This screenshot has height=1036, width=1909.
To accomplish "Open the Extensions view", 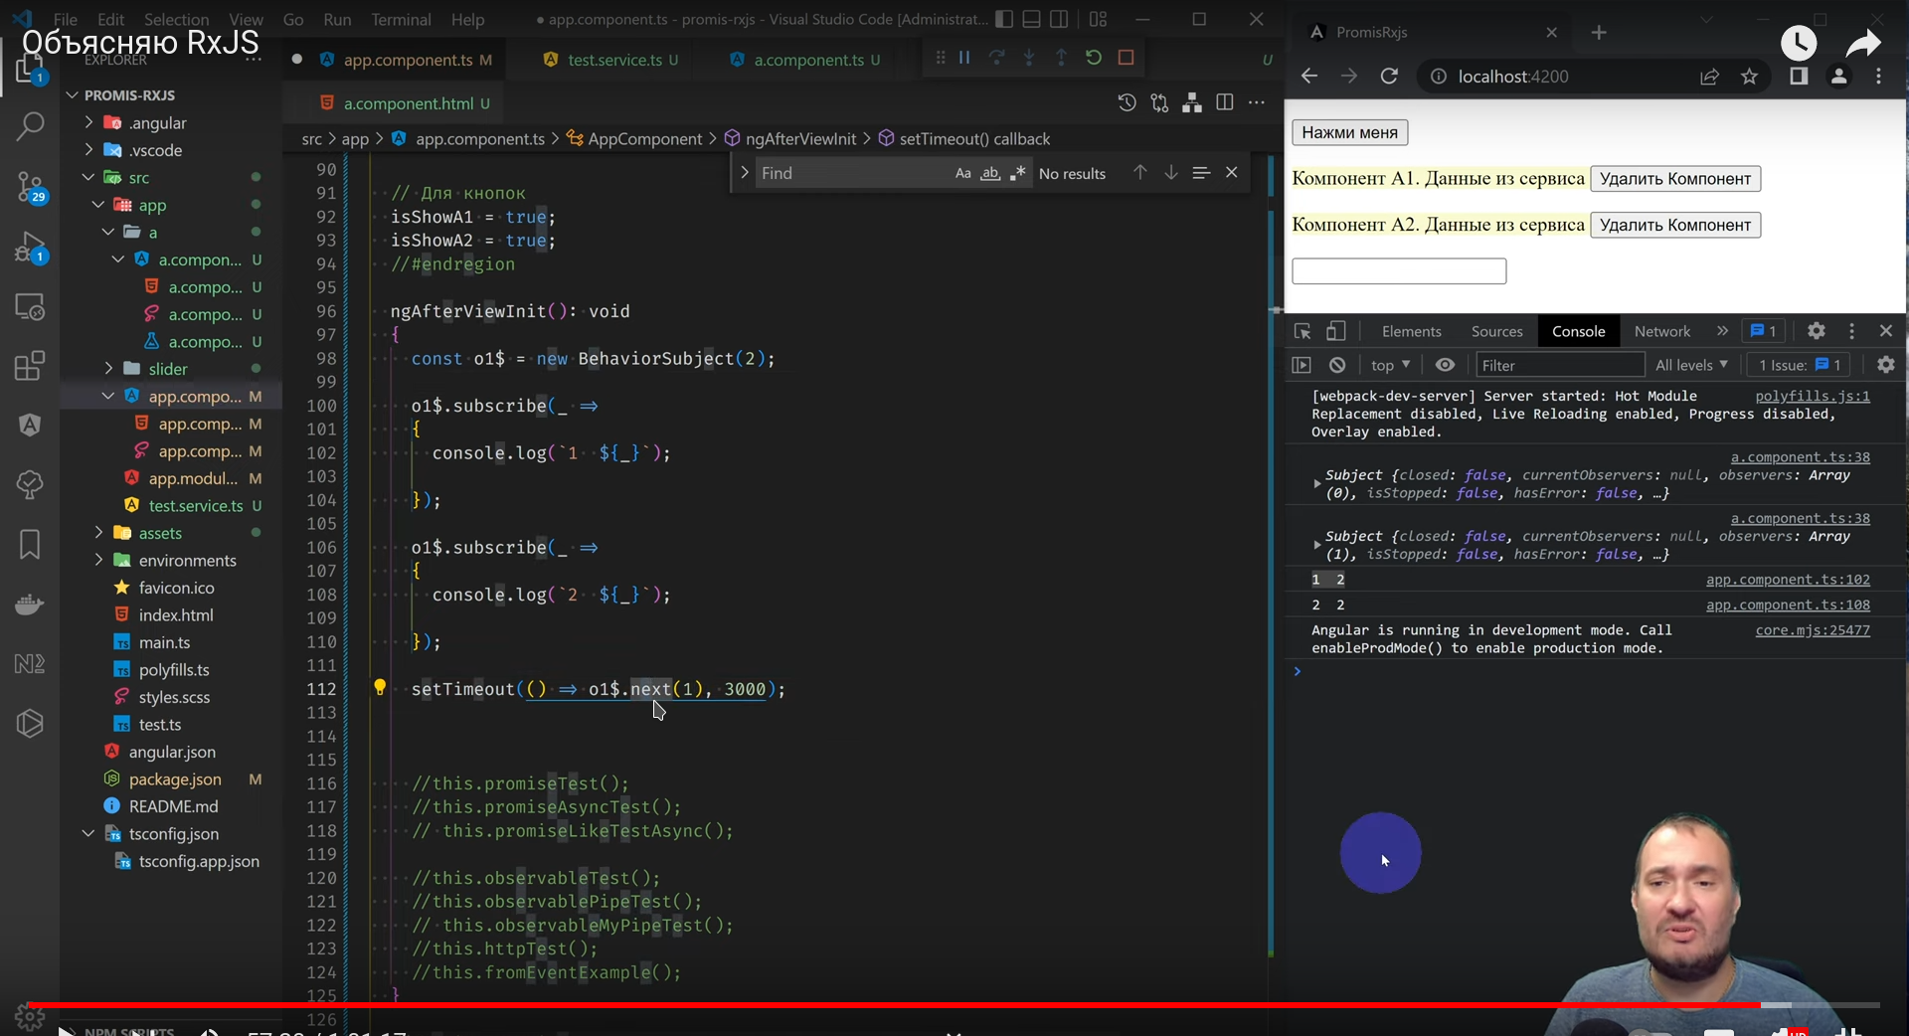I will coord(30,366).
